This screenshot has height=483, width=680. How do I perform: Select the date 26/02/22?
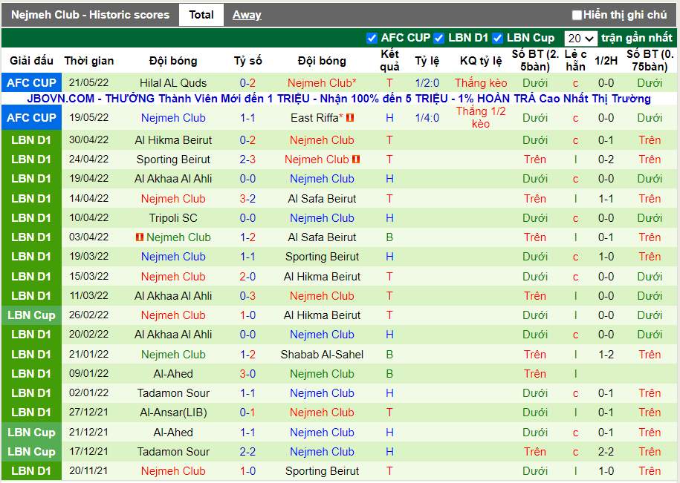point(88,315)
